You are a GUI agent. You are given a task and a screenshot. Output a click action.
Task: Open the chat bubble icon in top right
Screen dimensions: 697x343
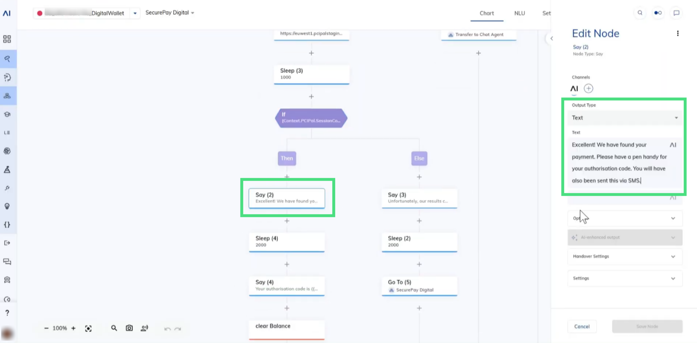click(676, 13)
